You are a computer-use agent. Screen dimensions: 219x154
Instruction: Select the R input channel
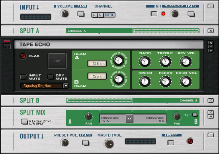click(100, 15)
